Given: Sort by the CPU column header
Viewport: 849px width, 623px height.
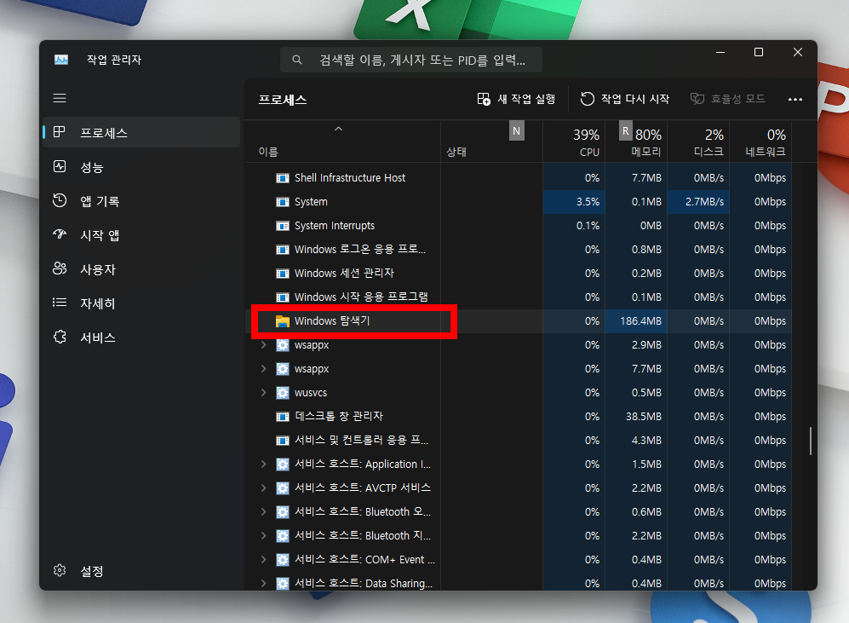Looking at the screenshot, I should tap(574, 142).
